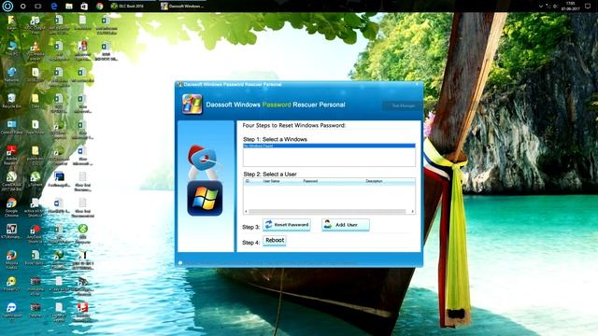The height and width of the screenshot is (336, 598).
Task: Click the user list scrollbar right arrow
Action: (412, 212)
